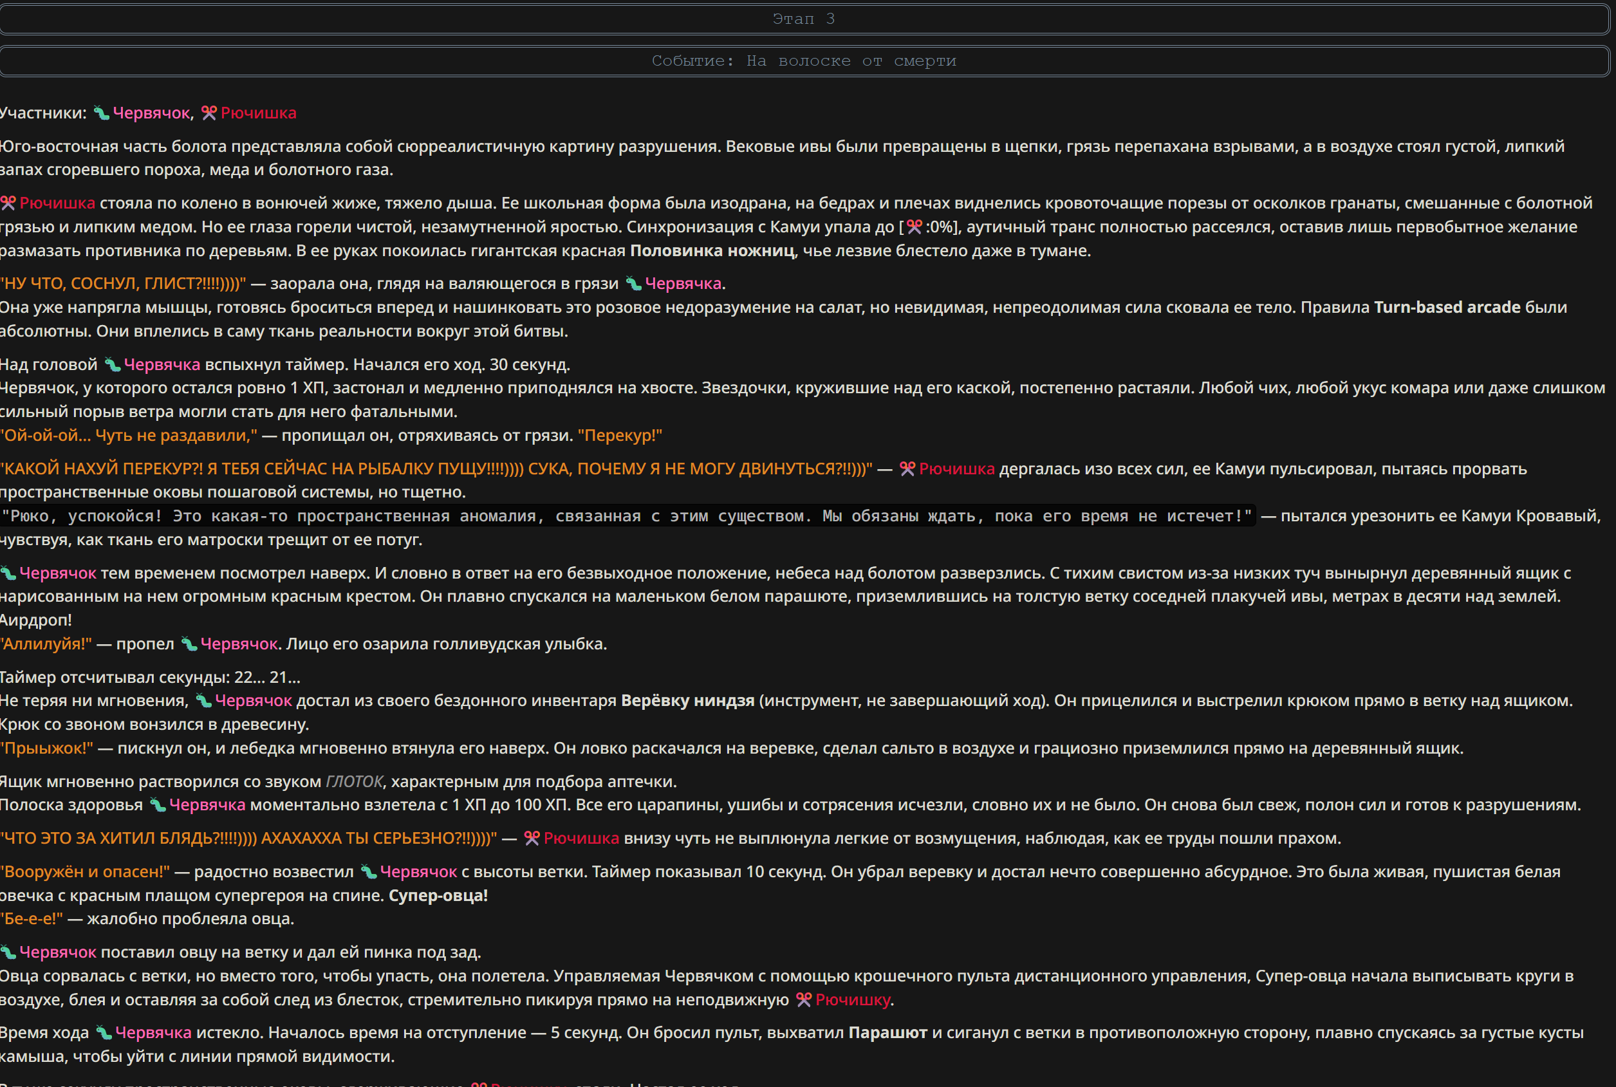The image size is (1616, 1087).
Task: Open the Рючишка name in participants list
Action: (x=259, y=113)
